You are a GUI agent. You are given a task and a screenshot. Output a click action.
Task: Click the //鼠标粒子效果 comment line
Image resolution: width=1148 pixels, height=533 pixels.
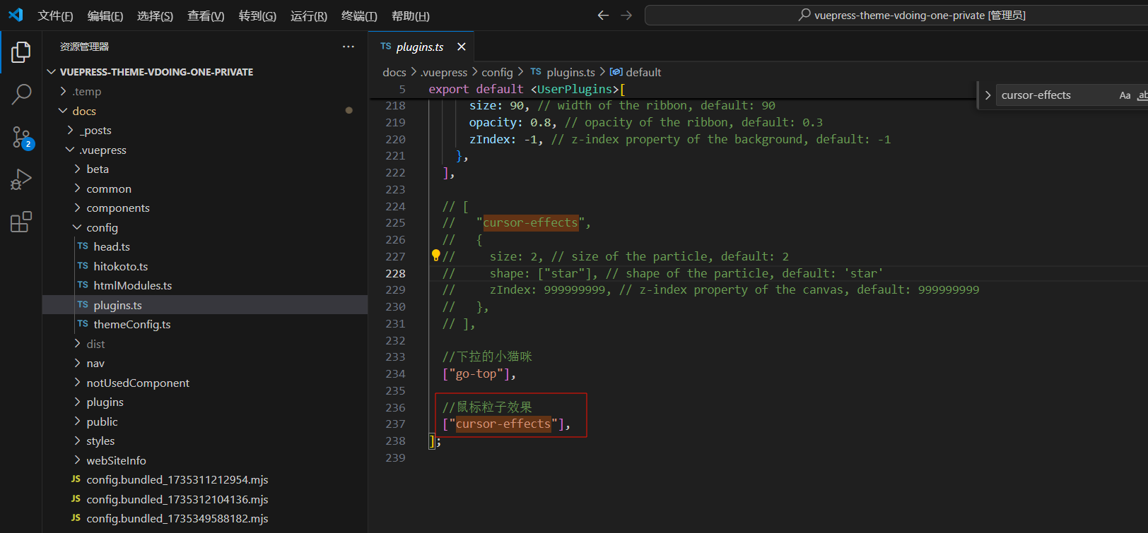(x=487, y=407)
